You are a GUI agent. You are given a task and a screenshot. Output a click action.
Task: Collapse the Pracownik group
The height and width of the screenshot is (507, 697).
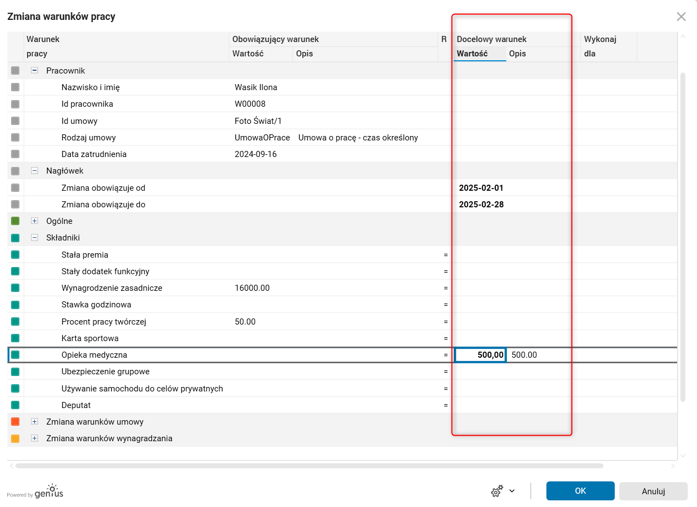(34, 71)
